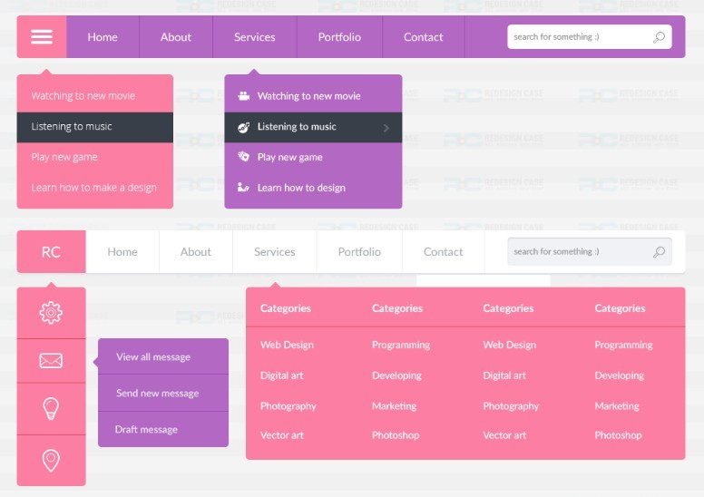Open Services dropdown in white navbar

pyautogui.click(x=274, y=252)
